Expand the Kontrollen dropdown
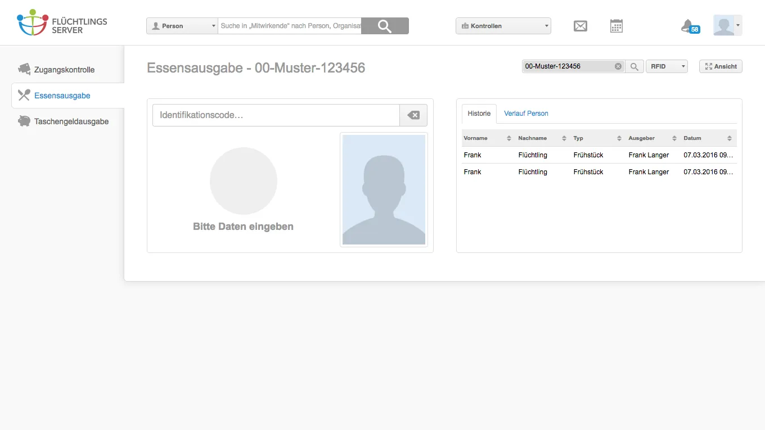The width and height of the screenshot is (765, 430). (503, 26)
